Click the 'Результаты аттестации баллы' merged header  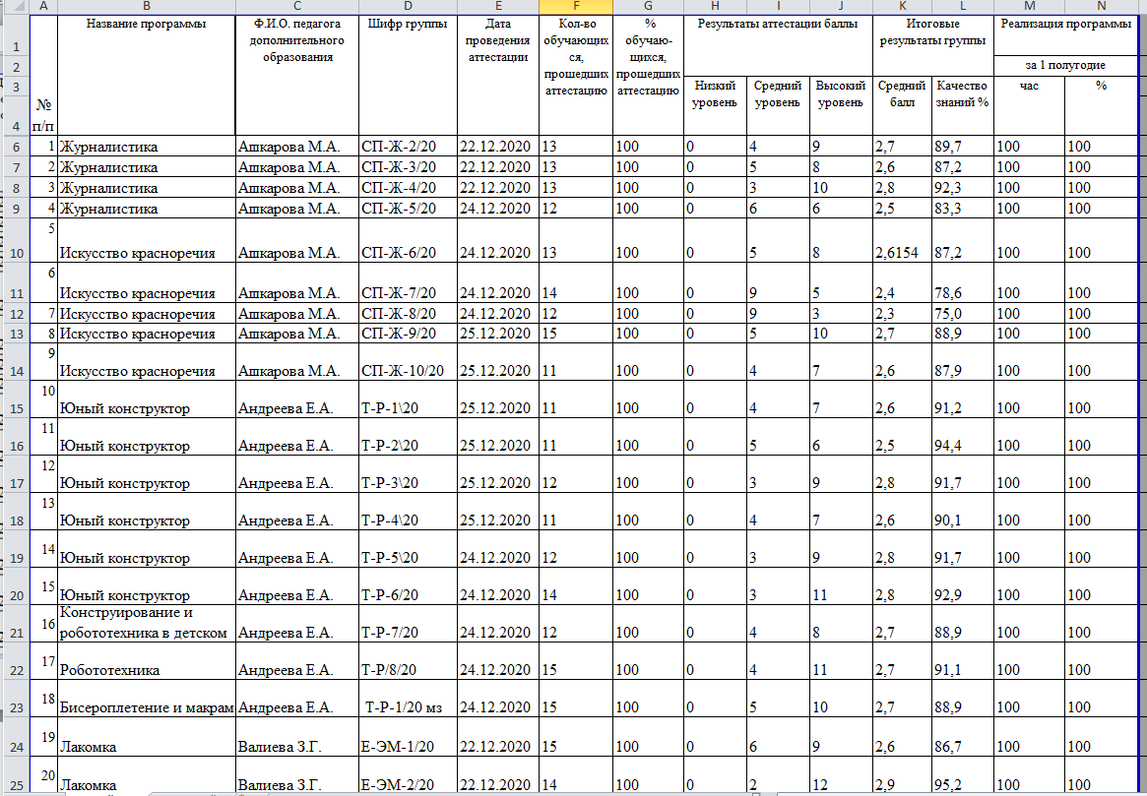pos(778,45)
